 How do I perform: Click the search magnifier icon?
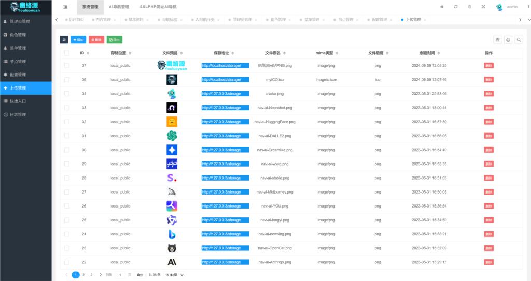519,40
